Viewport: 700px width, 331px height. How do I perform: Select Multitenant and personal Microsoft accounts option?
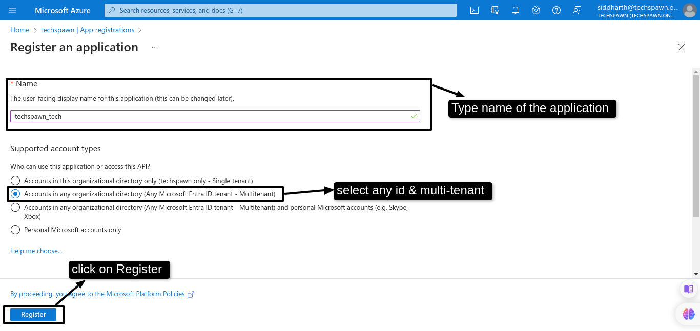[x=15, y=207]
